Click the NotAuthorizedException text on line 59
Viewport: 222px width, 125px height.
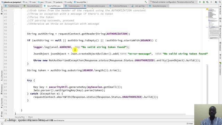66,60
